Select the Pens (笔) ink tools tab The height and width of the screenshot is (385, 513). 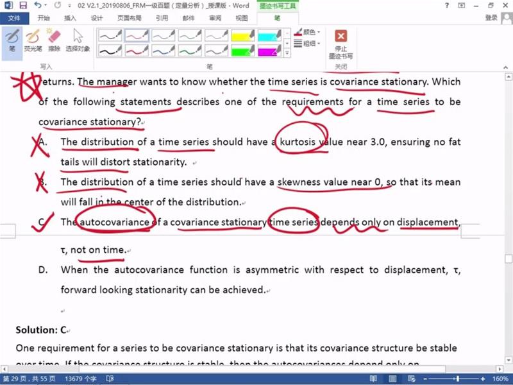point(277,18)
